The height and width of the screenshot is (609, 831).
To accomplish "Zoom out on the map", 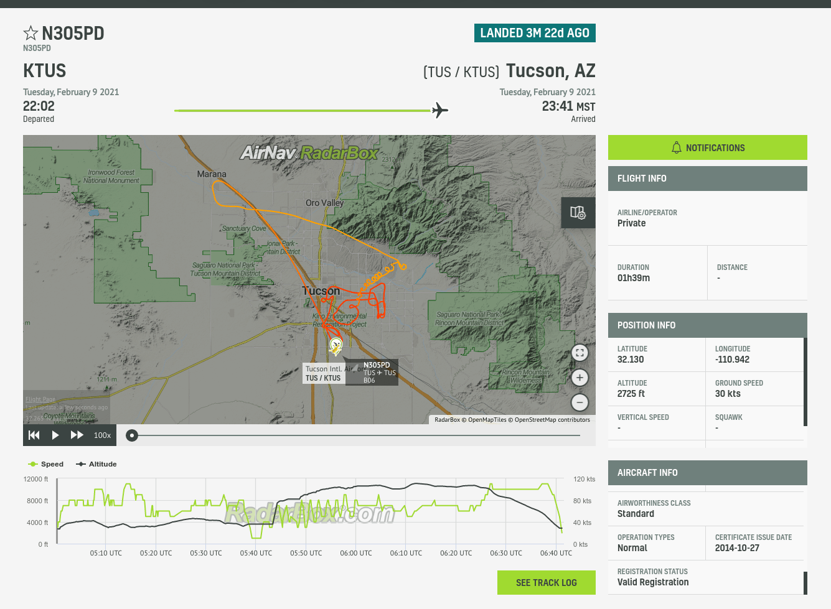I will pos(580,402).
